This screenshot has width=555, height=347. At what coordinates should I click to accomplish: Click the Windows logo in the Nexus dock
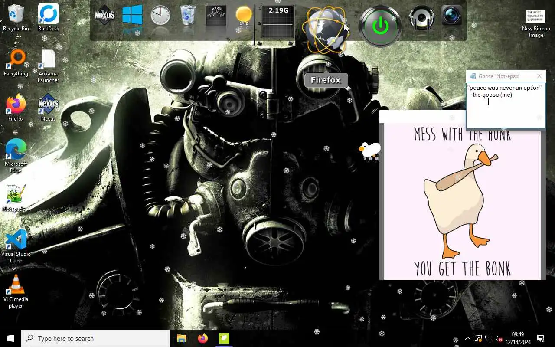pos(132,16)
